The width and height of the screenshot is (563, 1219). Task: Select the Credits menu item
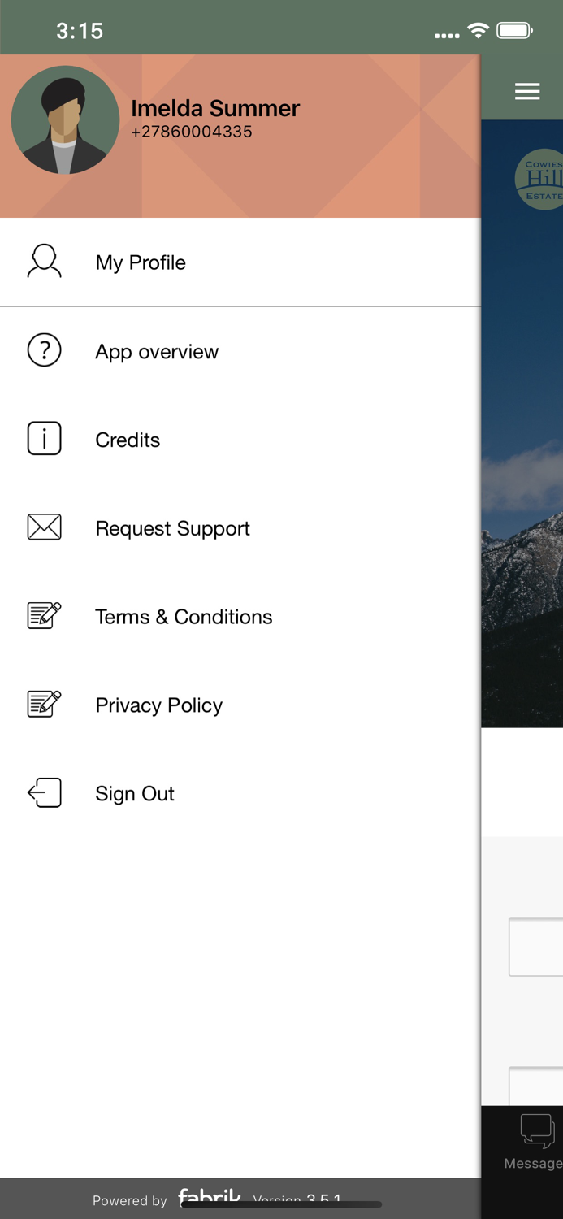[128, 440]
